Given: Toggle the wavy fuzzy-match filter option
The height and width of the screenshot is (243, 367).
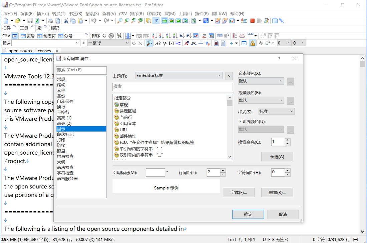Looking at the screenshot, I should tap(178, 43).
